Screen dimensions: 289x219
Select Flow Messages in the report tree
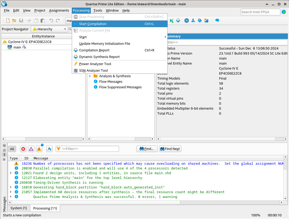click(x=111, y=81)
